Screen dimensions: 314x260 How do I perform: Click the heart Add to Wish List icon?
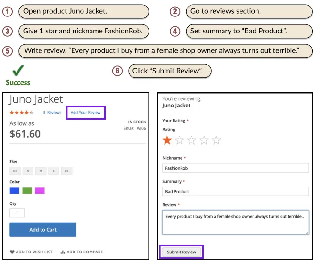pos(12,252)
